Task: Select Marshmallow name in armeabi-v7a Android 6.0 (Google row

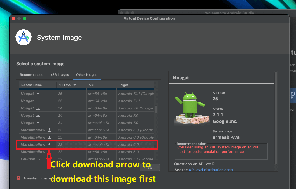Action: (x=33, y=130)
